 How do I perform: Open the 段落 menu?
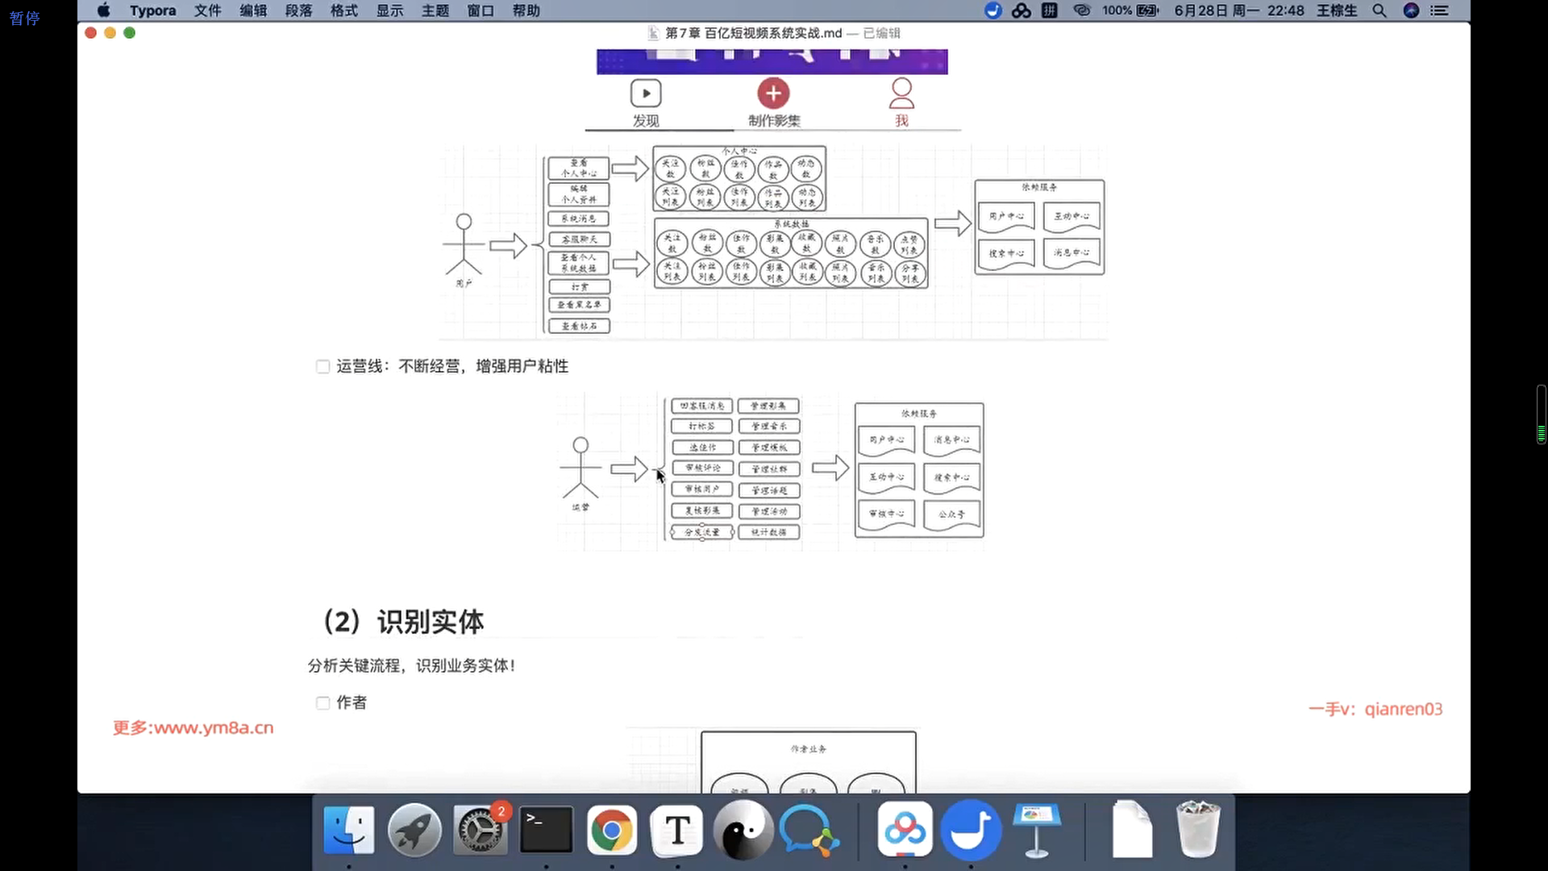pos(298,10)
